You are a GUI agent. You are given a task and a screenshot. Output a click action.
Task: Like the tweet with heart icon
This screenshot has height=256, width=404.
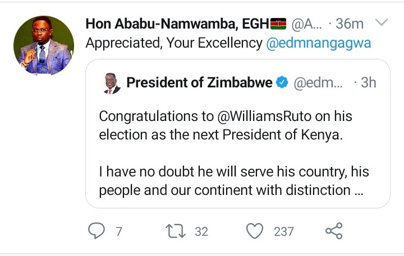pyautogui.click(x=255, y=231)
